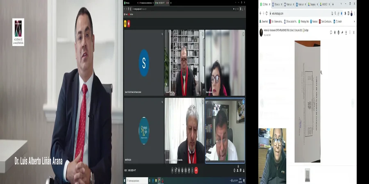The height and width of the screenshot is (184, 369).
Task: Open the meeting details info icon in Meet
Action: 235,171
